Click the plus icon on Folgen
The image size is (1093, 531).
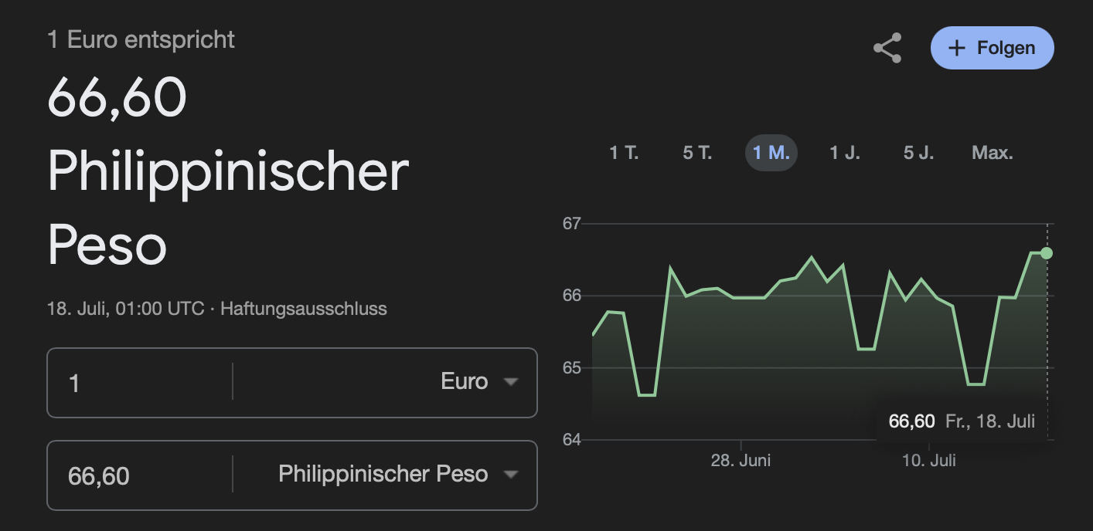(957, 48)
